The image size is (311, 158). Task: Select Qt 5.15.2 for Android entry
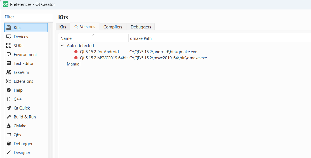[x=99, y=52]
